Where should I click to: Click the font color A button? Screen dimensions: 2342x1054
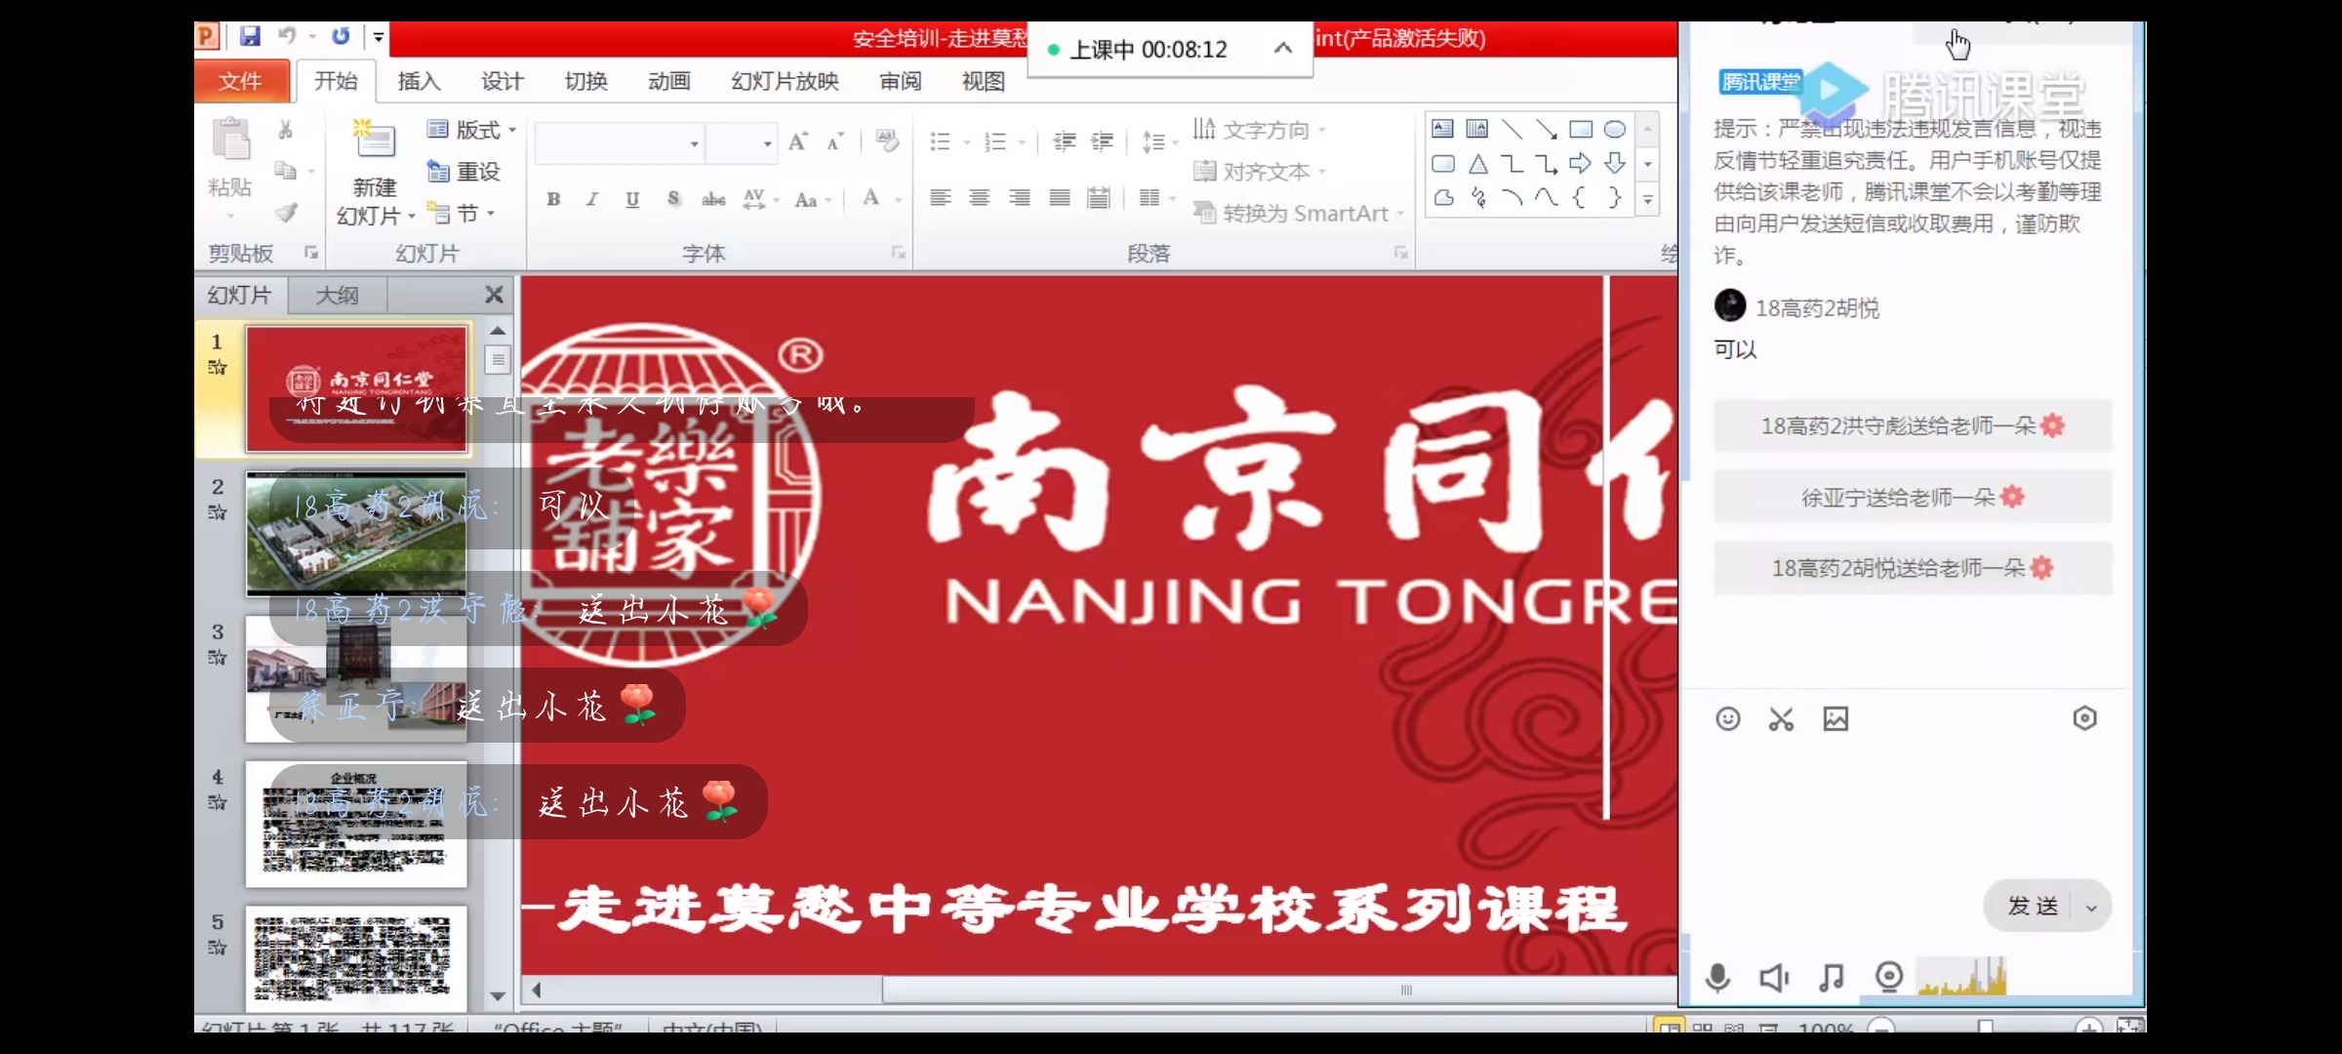pos(871,199)
